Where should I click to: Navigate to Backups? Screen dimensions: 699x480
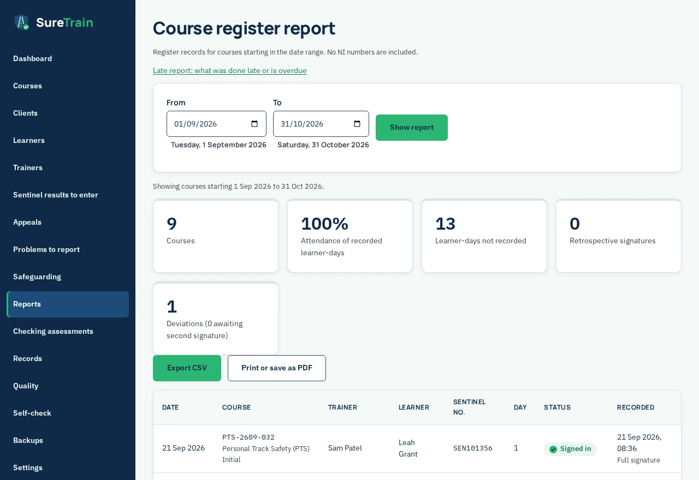(x=68, y=441)
